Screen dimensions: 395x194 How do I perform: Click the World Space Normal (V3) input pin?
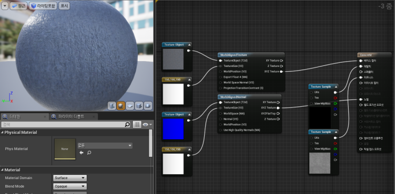coord(221,82)
